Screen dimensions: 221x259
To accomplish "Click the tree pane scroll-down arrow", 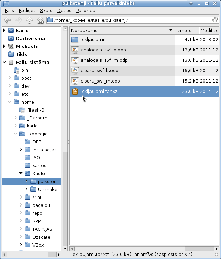I will [x=65, y=249].
